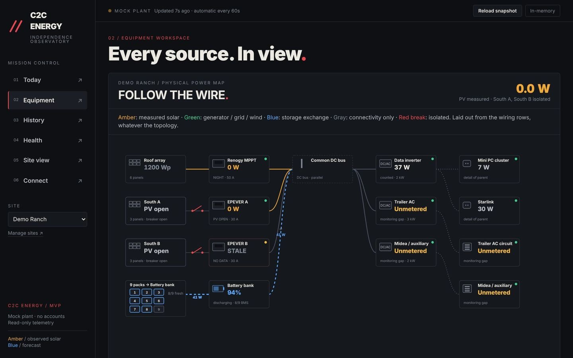Viewport: 573px width, 358px height.
Task: Click the Trailer AC DC/AC icon
Action: [x=385, y=205]
